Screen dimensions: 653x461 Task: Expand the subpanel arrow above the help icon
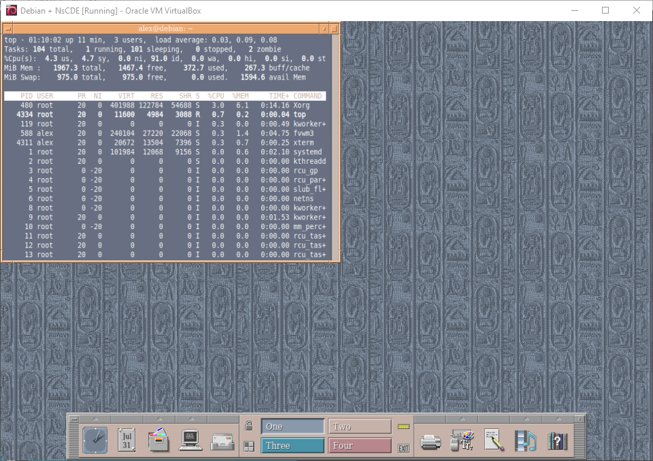point(558,418)
